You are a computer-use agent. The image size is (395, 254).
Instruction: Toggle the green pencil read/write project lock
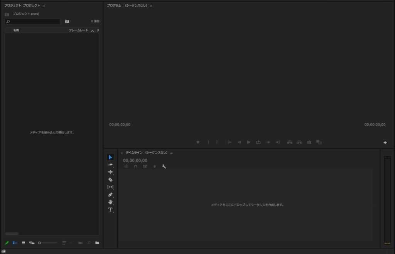point(7,243)
